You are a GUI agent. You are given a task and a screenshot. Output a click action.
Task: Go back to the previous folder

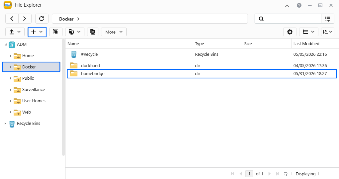pos(12,19)
